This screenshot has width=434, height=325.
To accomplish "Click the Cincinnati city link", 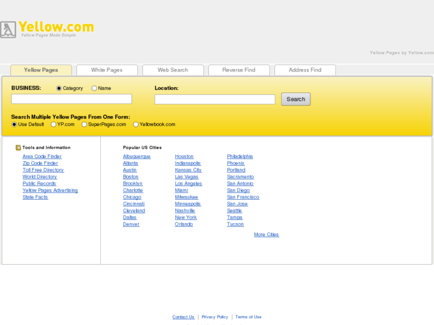I will pos(134,204).
